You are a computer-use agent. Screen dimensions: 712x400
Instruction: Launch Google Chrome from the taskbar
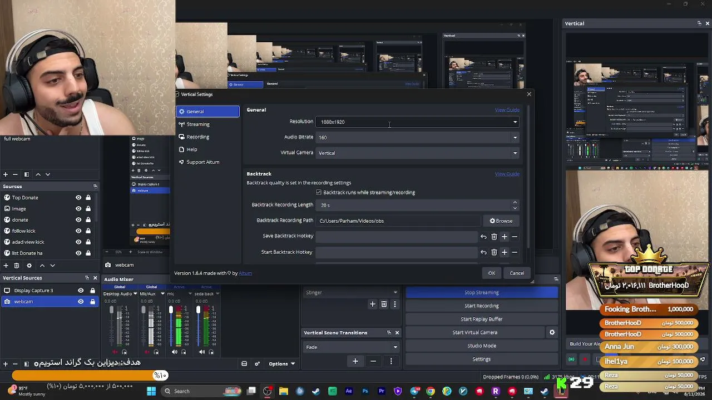click(x=431, y=391)
